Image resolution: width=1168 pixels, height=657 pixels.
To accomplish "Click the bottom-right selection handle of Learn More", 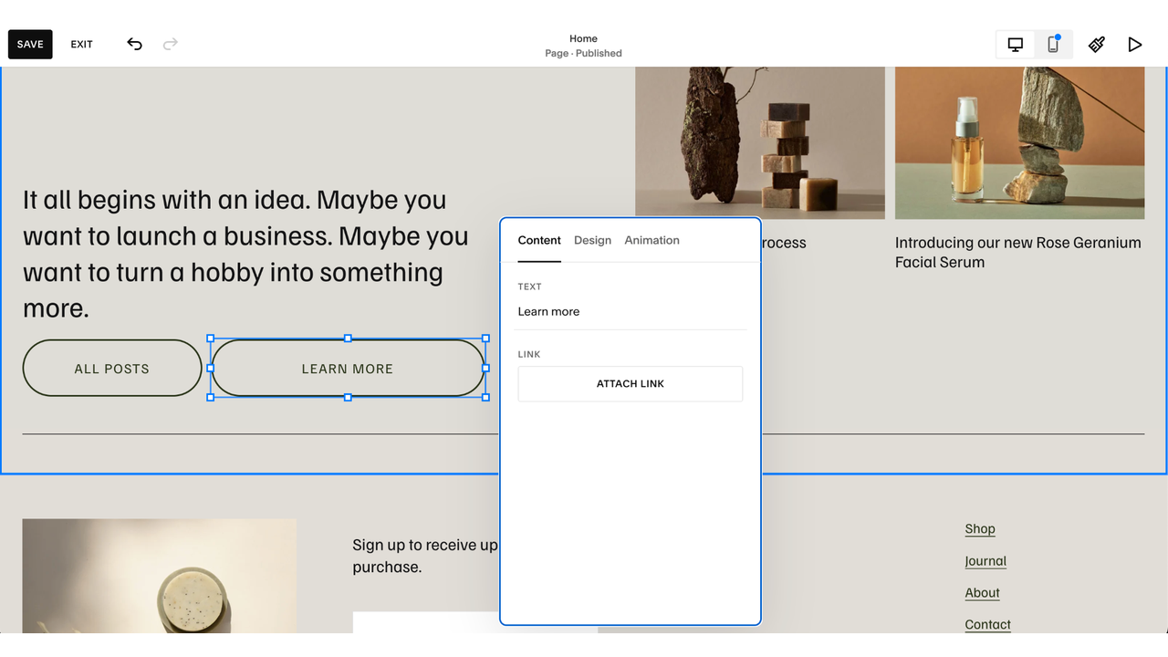I will (x=485, y=397).
